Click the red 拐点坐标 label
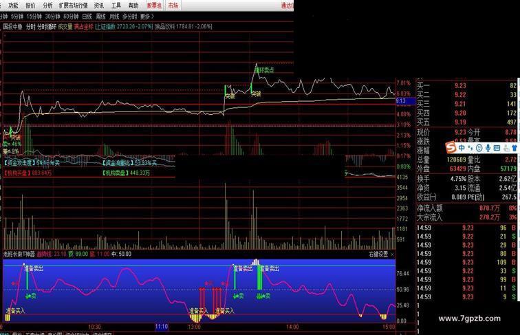Screen dimensions: 520x335 tap(84, 27)
